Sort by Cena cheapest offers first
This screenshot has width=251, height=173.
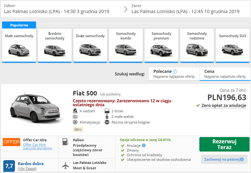click(225, 74)
